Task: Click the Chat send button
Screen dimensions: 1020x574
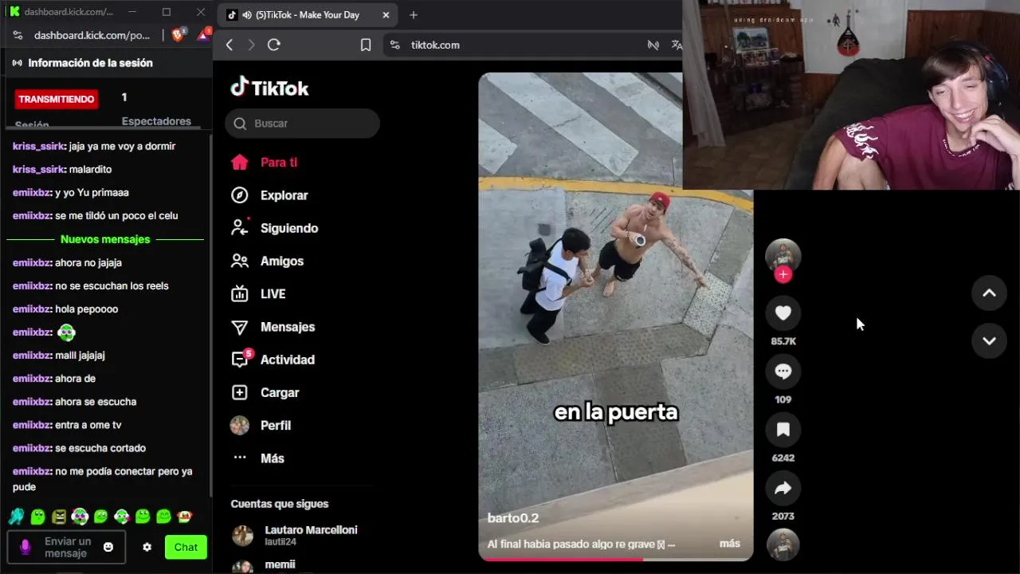Action: coord(186,547)
